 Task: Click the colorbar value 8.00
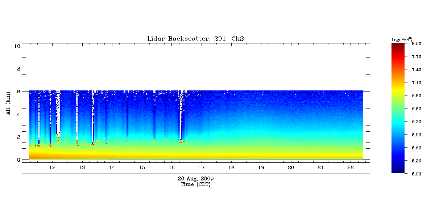tap(417, 44)
